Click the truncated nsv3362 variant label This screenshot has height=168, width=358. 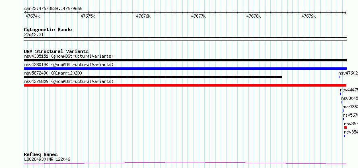click(350, 107)
